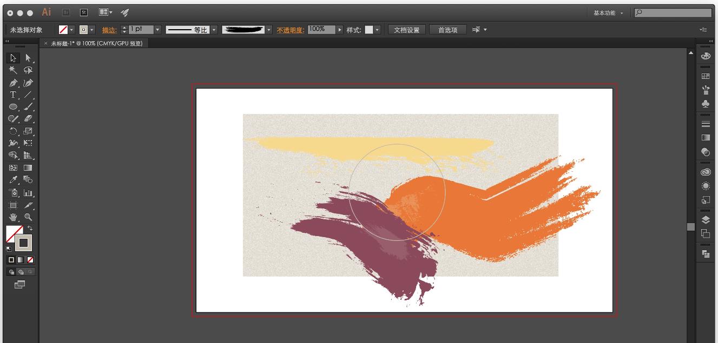
Task: Open the Swatches panel icon
Action: (x=705, y=76)
